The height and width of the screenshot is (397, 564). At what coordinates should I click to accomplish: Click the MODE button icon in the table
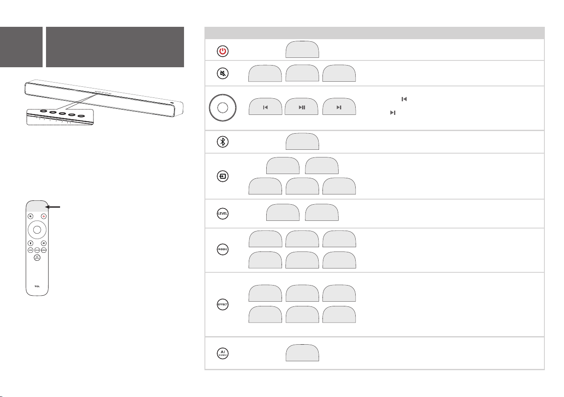(223, 249)
